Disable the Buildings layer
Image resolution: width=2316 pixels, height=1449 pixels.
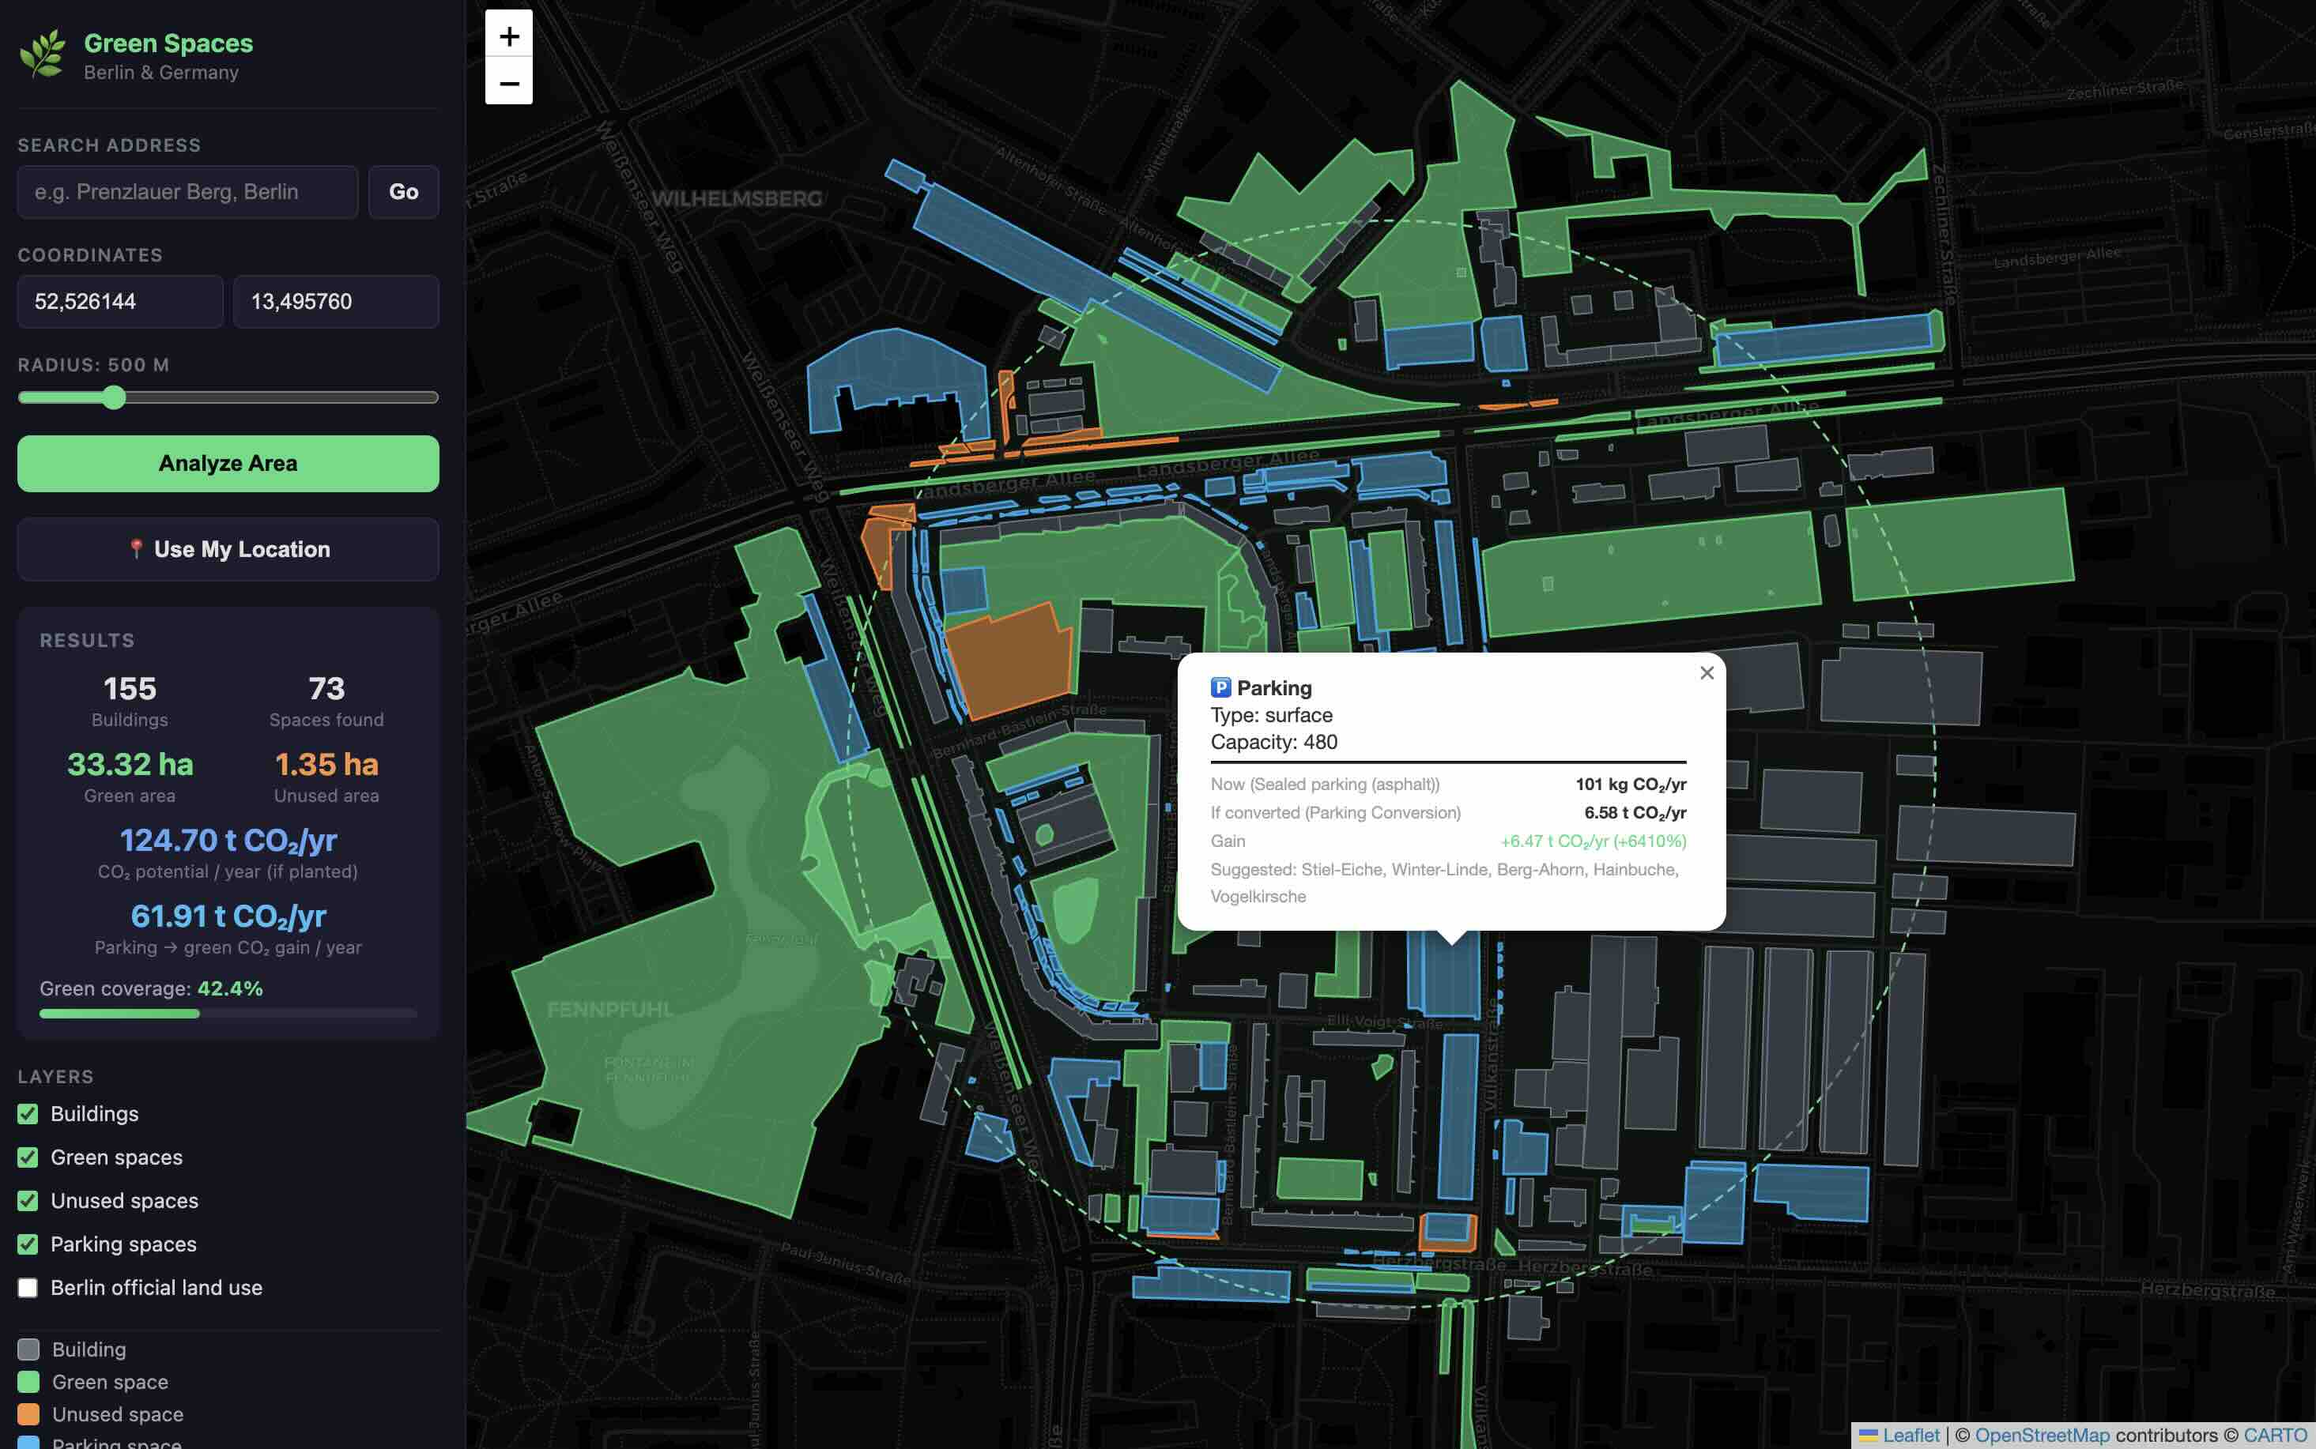(x=26, y=1113)
